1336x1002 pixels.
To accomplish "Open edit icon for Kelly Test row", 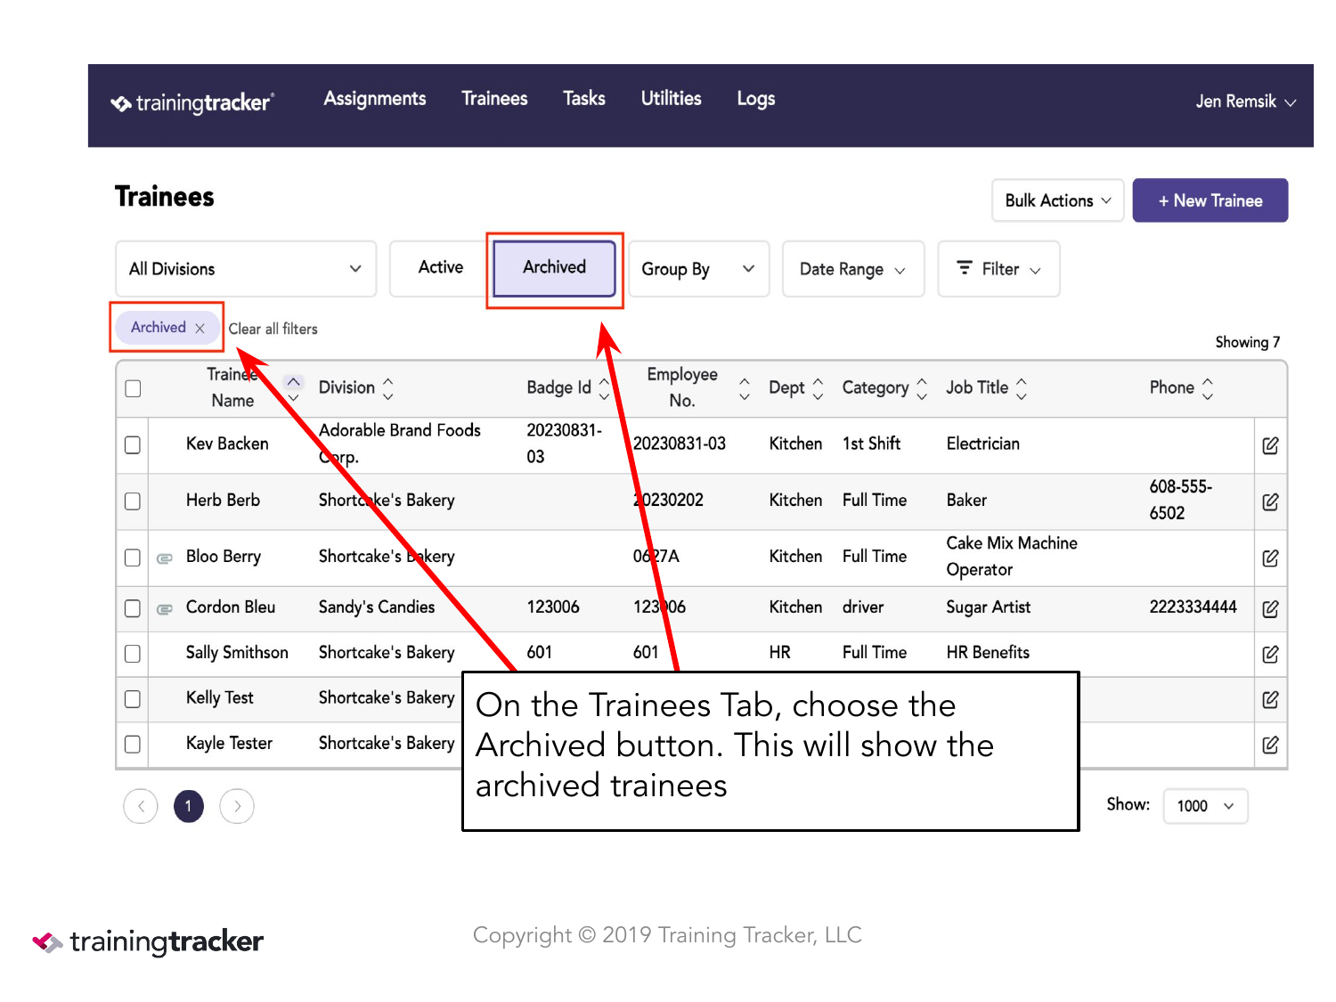I will pos(1270,699).
